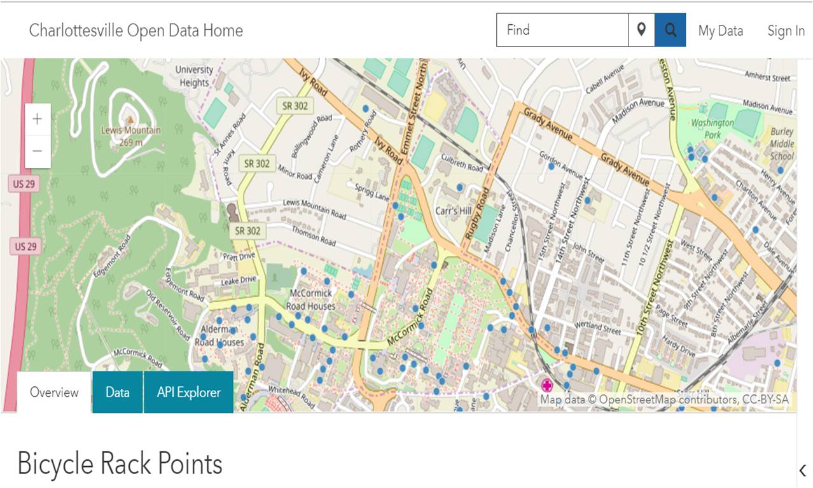Zoom out on the map
The image size is (813, 488).
coord(38,151)
